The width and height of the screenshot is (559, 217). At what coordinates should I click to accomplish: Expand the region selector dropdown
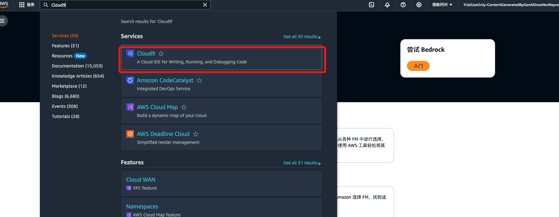442,5
